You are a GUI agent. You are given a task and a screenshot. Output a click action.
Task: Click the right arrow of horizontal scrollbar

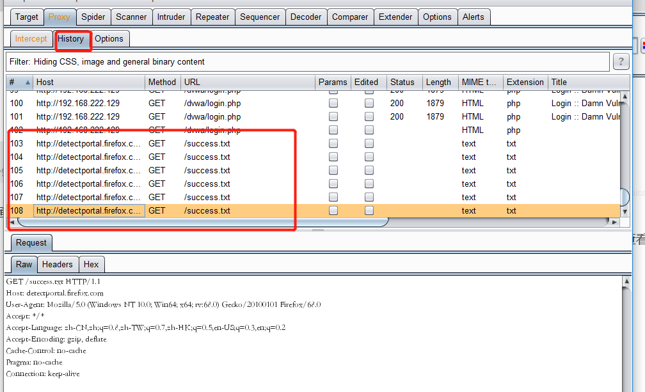(614, 223)
